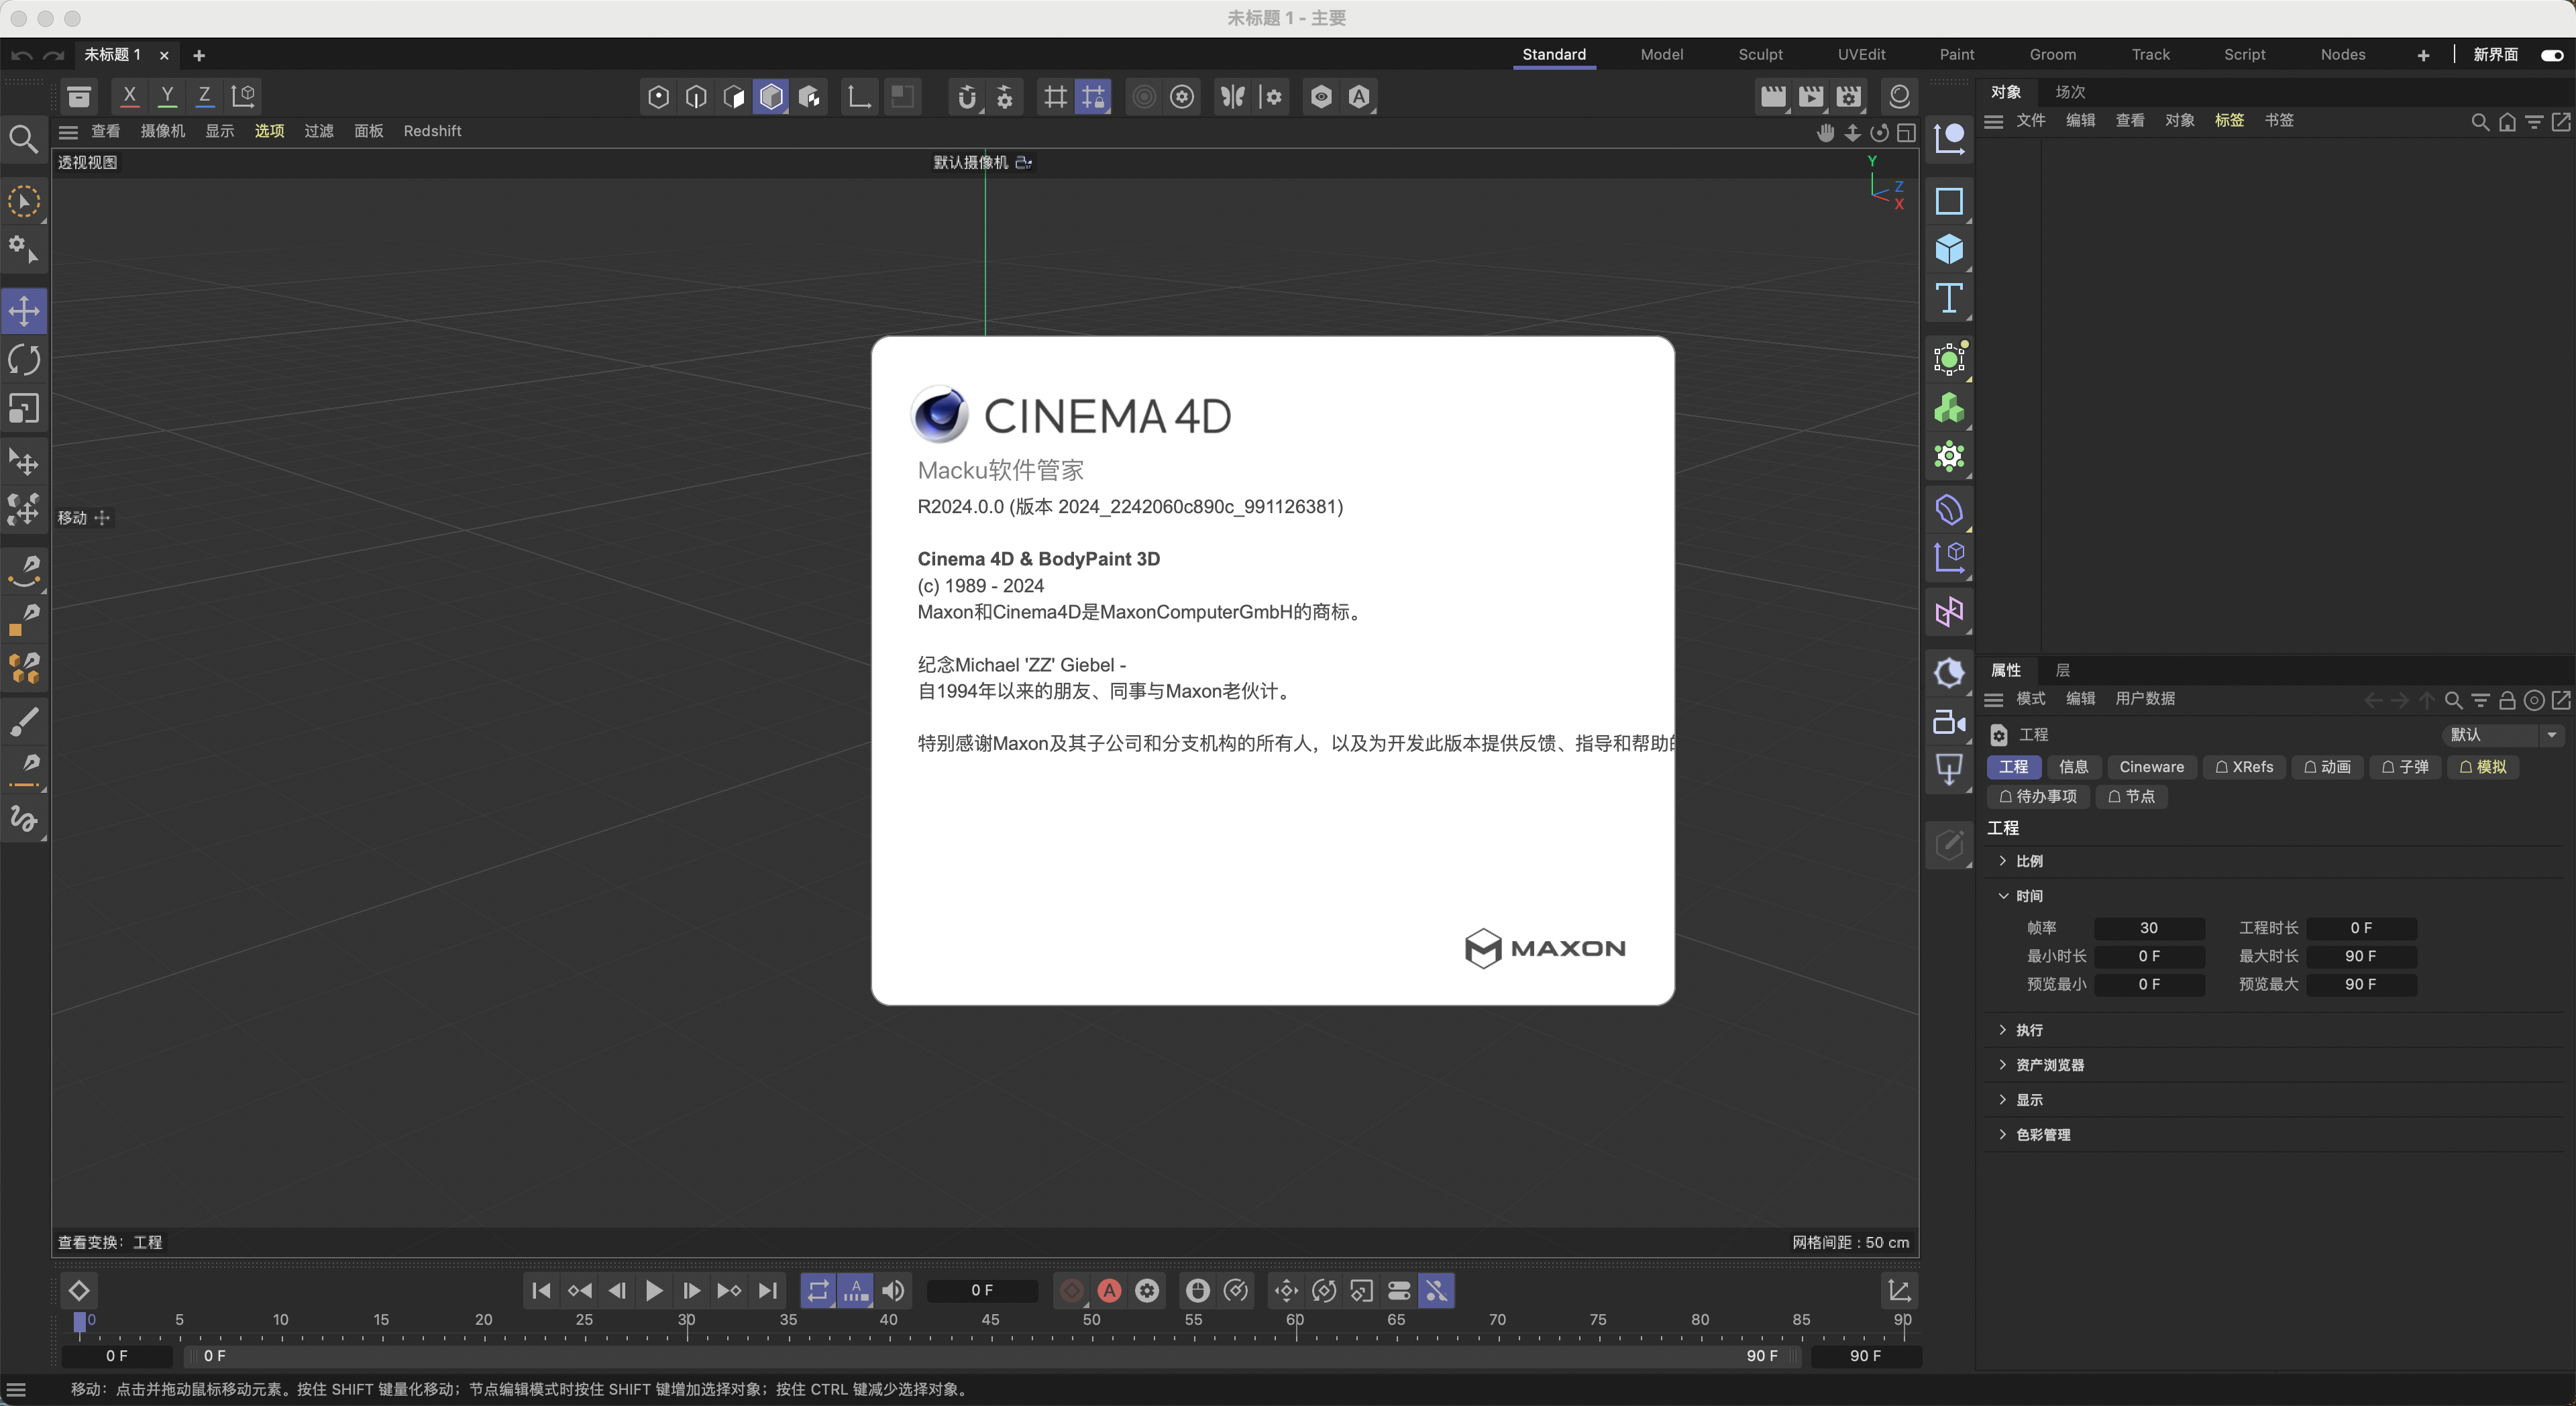Toggle the record keyframe button
Image resolution: width=2576 pixels, height=1406 pixels.
point(1071,1291)
